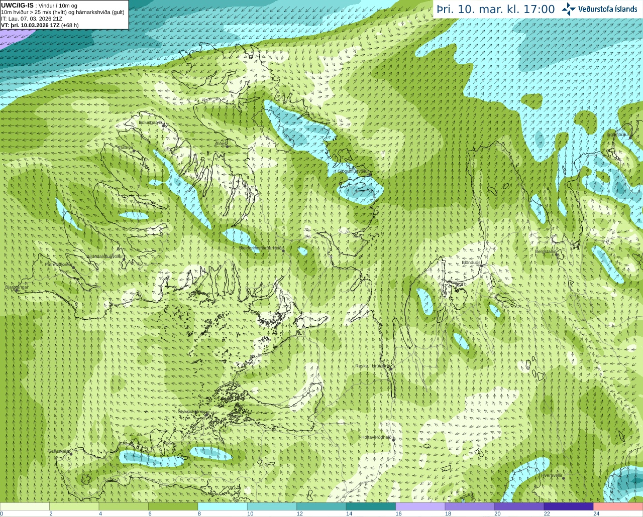Click the legend value 12

(x=299, y=513)
